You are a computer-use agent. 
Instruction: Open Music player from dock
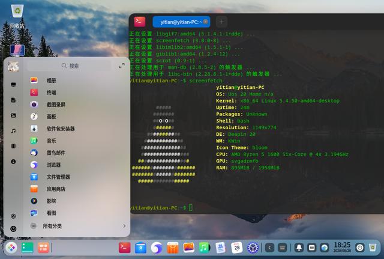pos(205,248)
